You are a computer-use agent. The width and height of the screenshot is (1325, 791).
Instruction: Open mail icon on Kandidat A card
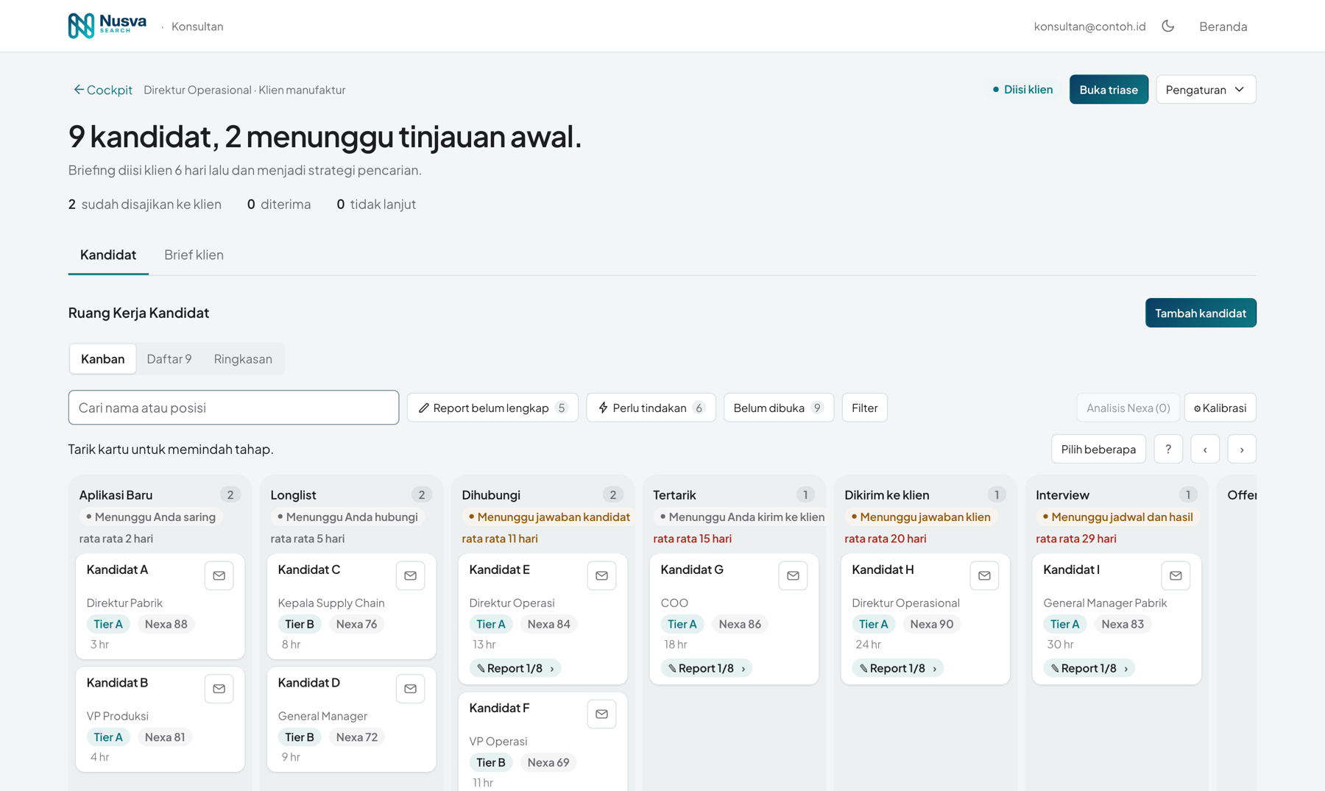[219, 575]
